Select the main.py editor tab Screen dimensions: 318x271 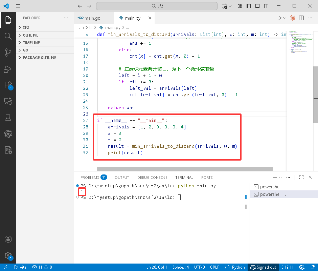(132, 18)
